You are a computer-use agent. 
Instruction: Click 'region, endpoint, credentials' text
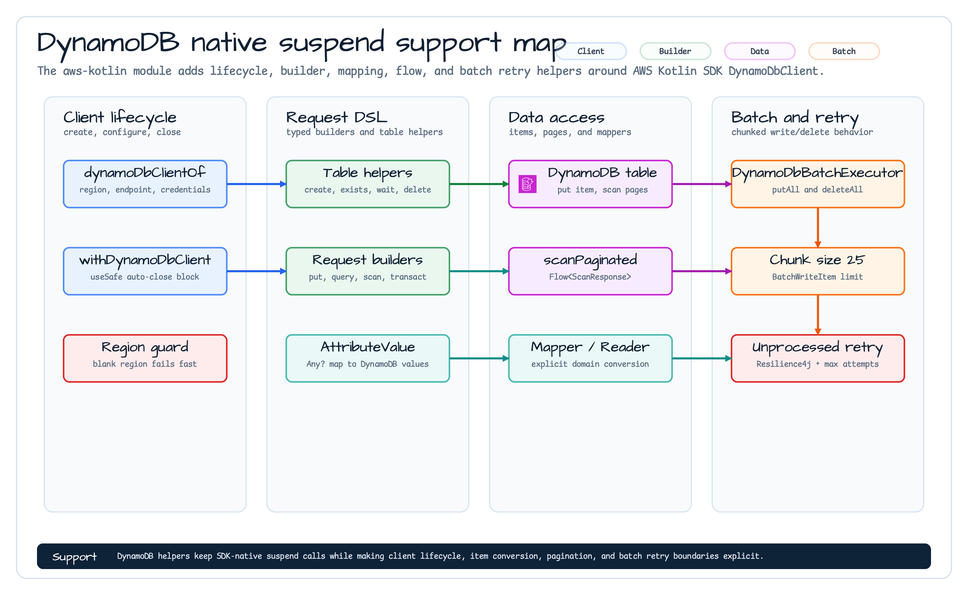tap(145, 190)
